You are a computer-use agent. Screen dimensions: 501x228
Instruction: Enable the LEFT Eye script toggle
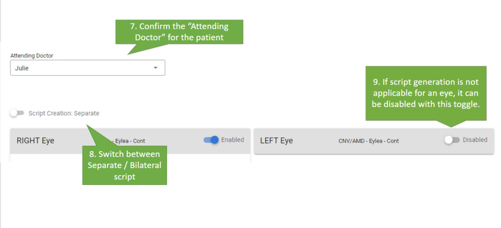(452, 140)
